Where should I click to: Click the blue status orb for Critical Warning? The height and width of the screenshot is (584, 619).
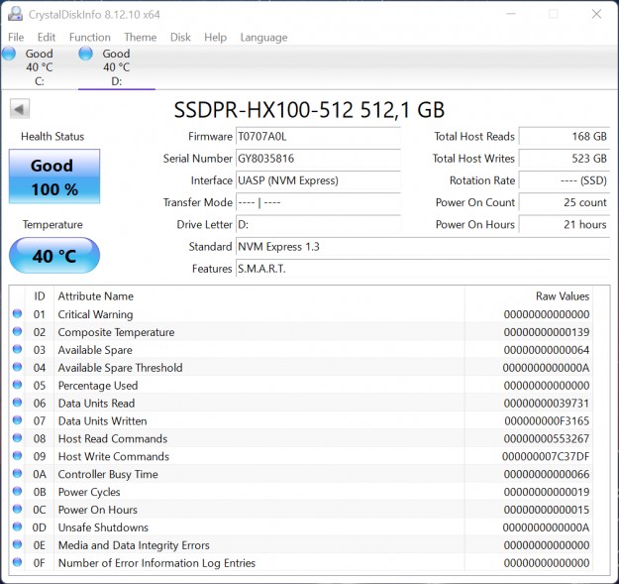[x=17, y=314]
